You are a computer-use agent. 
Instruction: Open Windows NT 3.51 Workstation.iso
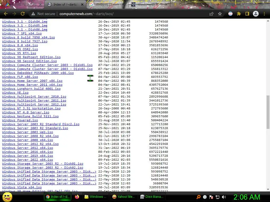pos(31,109)
